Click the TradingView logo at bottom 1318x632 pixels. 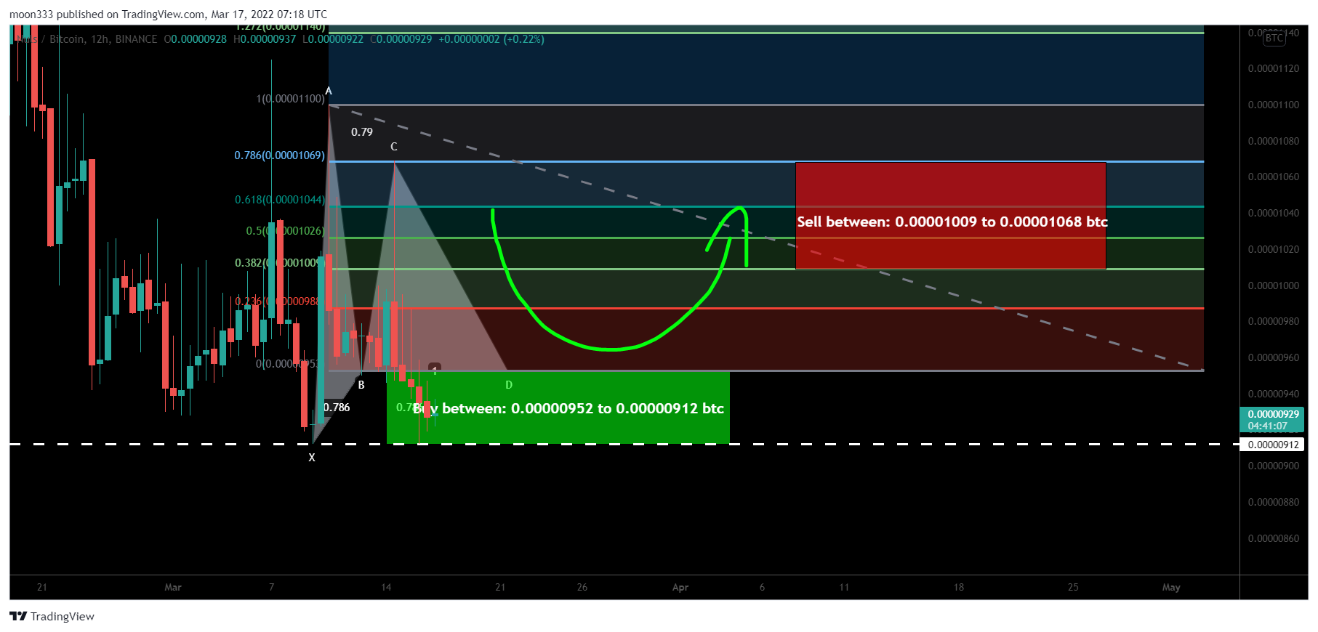(x=52, y=616)
